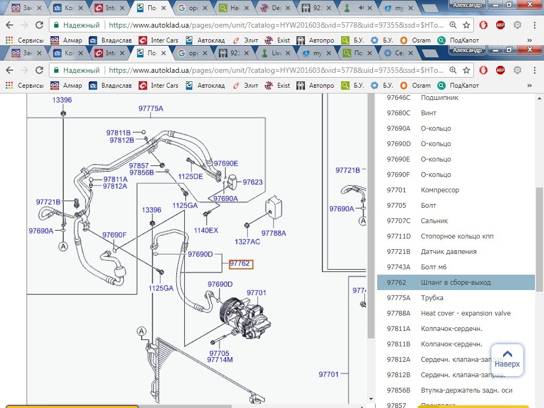Image resolution: width=544 pixels, height=408 pixels.
Task: Click the bookmark star in the lower address bar
Action: click(x=466, y=70)
